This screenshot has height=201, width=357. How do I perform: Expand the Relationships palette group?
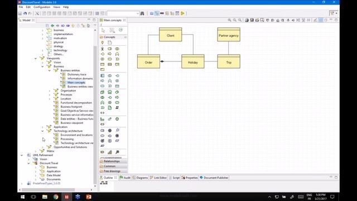[x=113, y=161]
